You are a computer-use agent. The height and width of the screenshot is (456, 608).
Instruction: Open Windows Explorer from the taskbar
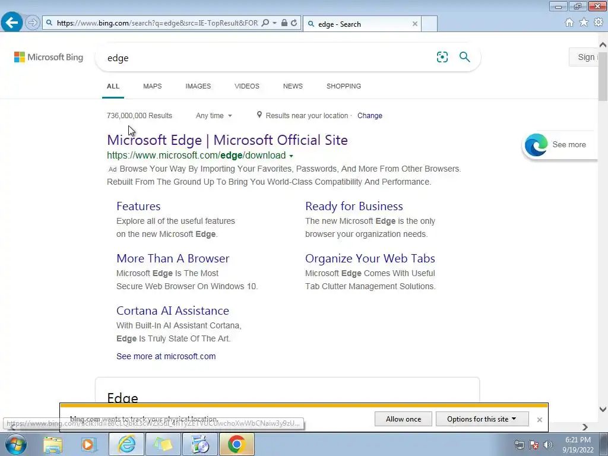coord(53,444)
